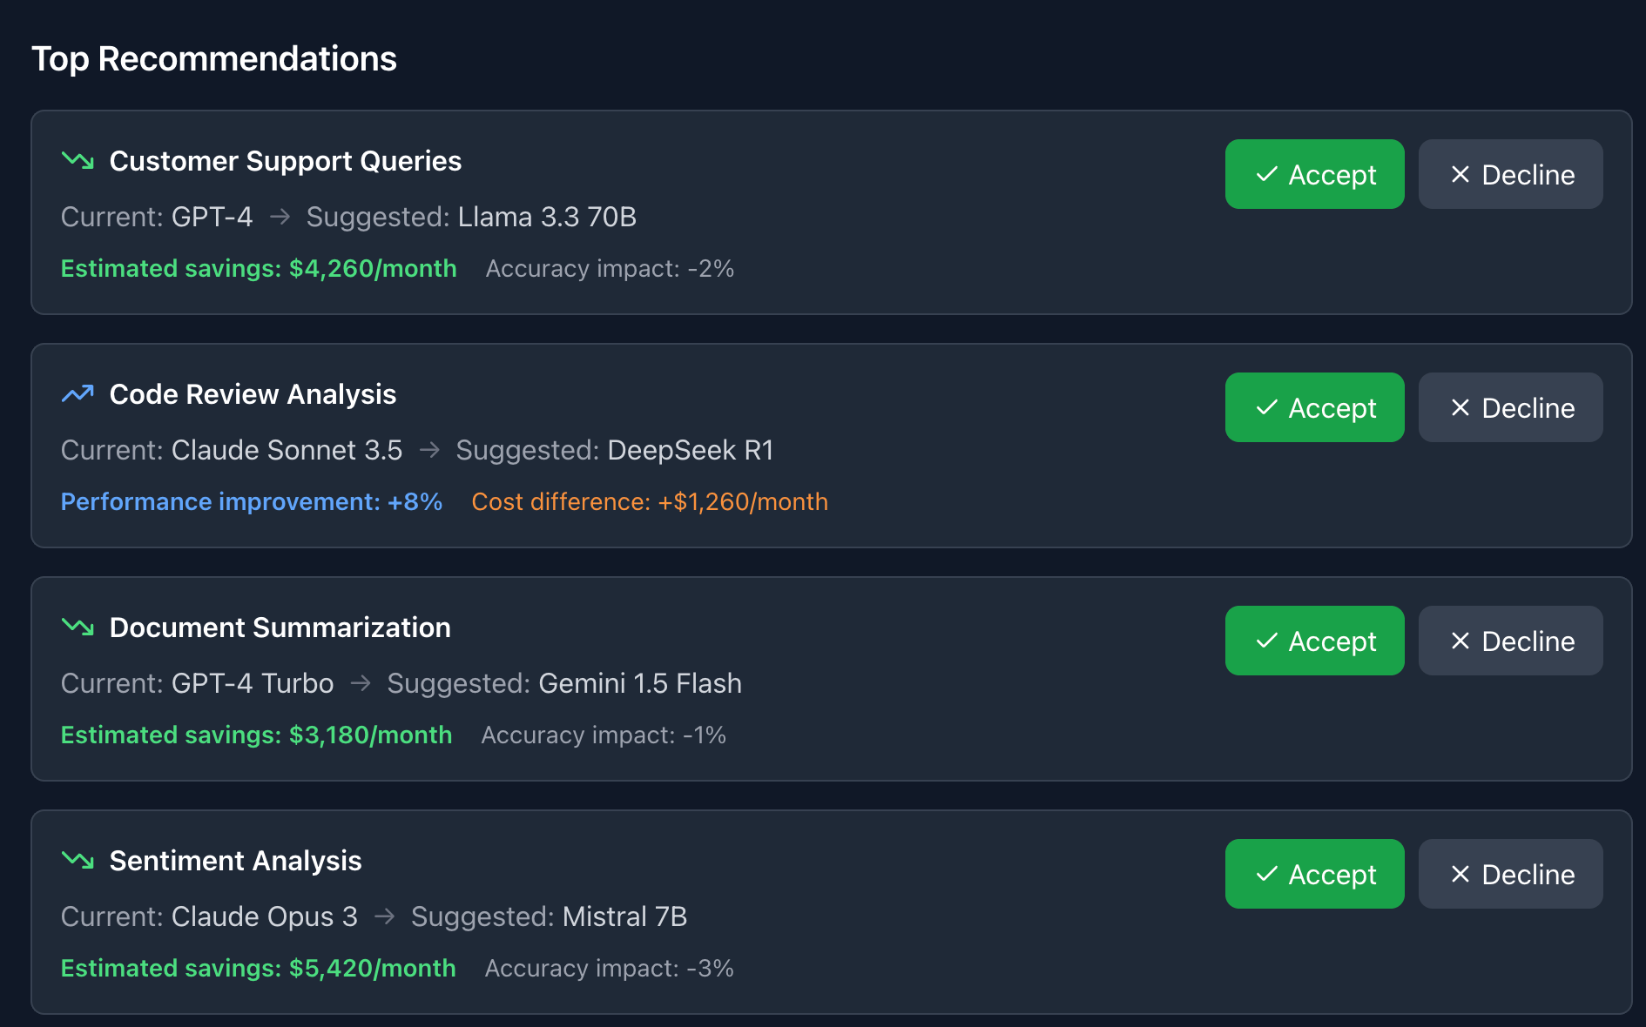Click the arrow between Claude Sonnet 3.5 and DeepSeek R1
Screen dimensions: 1646x1027
click(429, 450)
